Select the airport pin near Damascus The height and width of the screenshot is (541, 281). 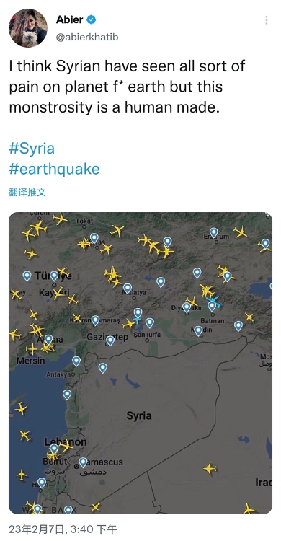click(83, 462)
